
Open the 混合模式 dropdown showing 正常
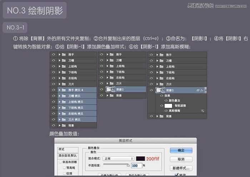click(x=118, y=159)
